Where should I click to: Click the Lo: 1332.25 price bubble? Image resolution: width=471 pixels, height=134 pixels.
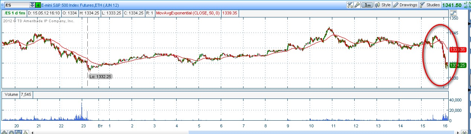tap(100, 77)
